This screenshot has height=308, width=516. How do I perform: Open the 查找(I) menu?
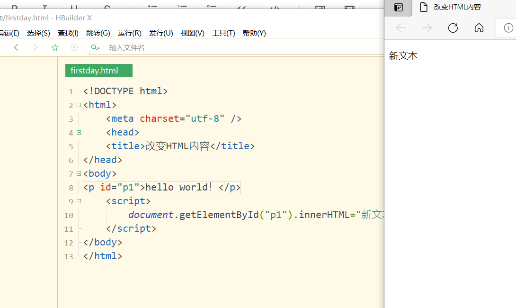click(68, 33)
